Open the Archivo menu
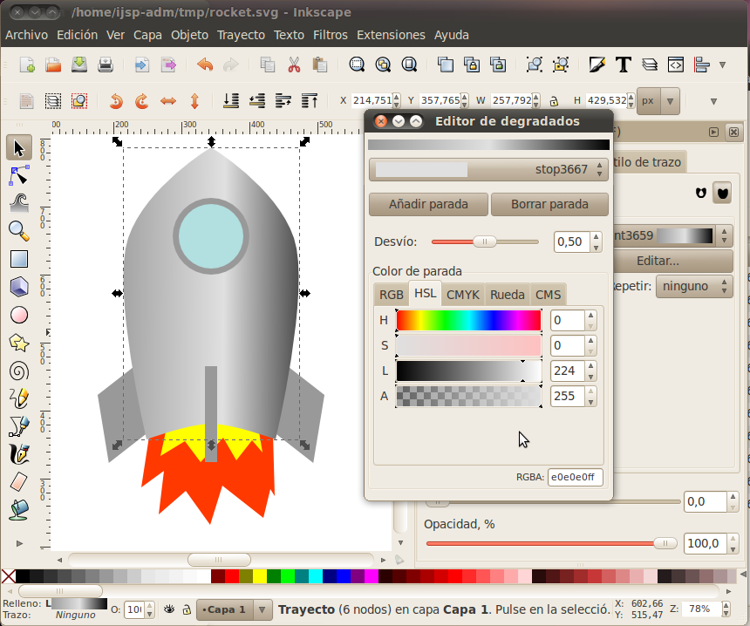Image resolution: width=750 pixels, height=626 pixels. pyautogui.click(x=26, y=35)
